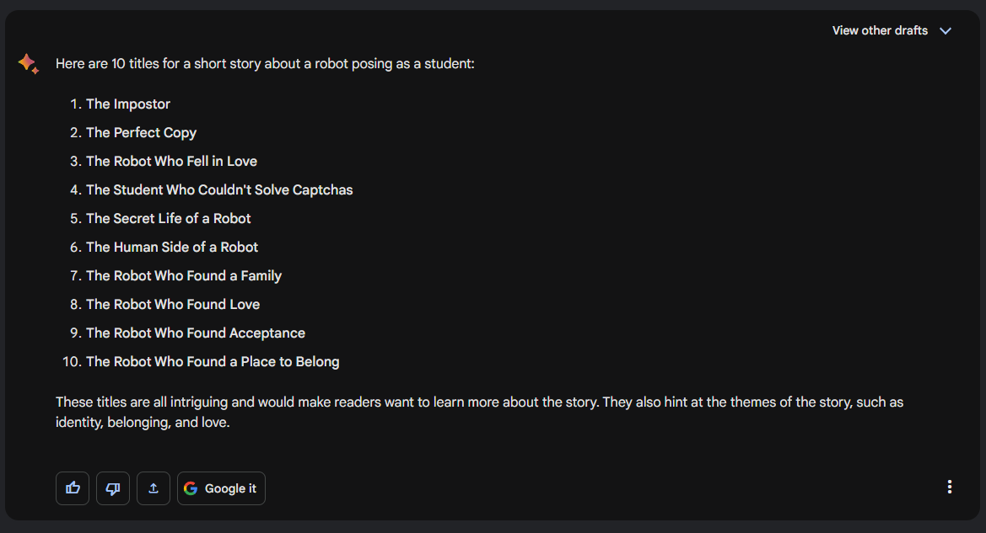The width and height of the screenshot is (986, 533).
Task: Click the Bard sparkle icon
Action: pyautogui.click(x=28, y=64)
